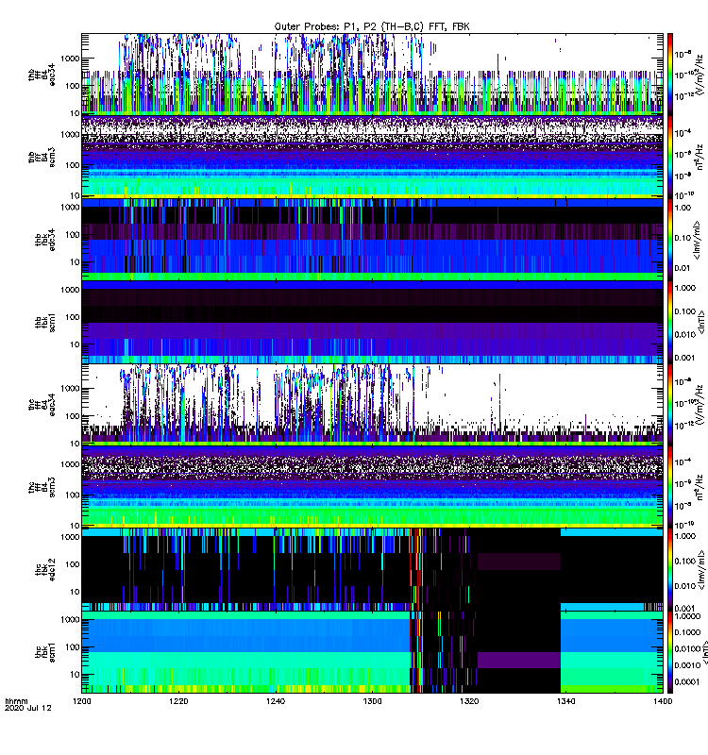This screenshot has width=708, height=755.
Task: Click the thb fbk edc34 panel axis label
Action: (x=45, y=240)
